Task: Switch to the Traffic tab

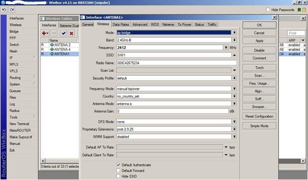Action: tap(212, 25)
